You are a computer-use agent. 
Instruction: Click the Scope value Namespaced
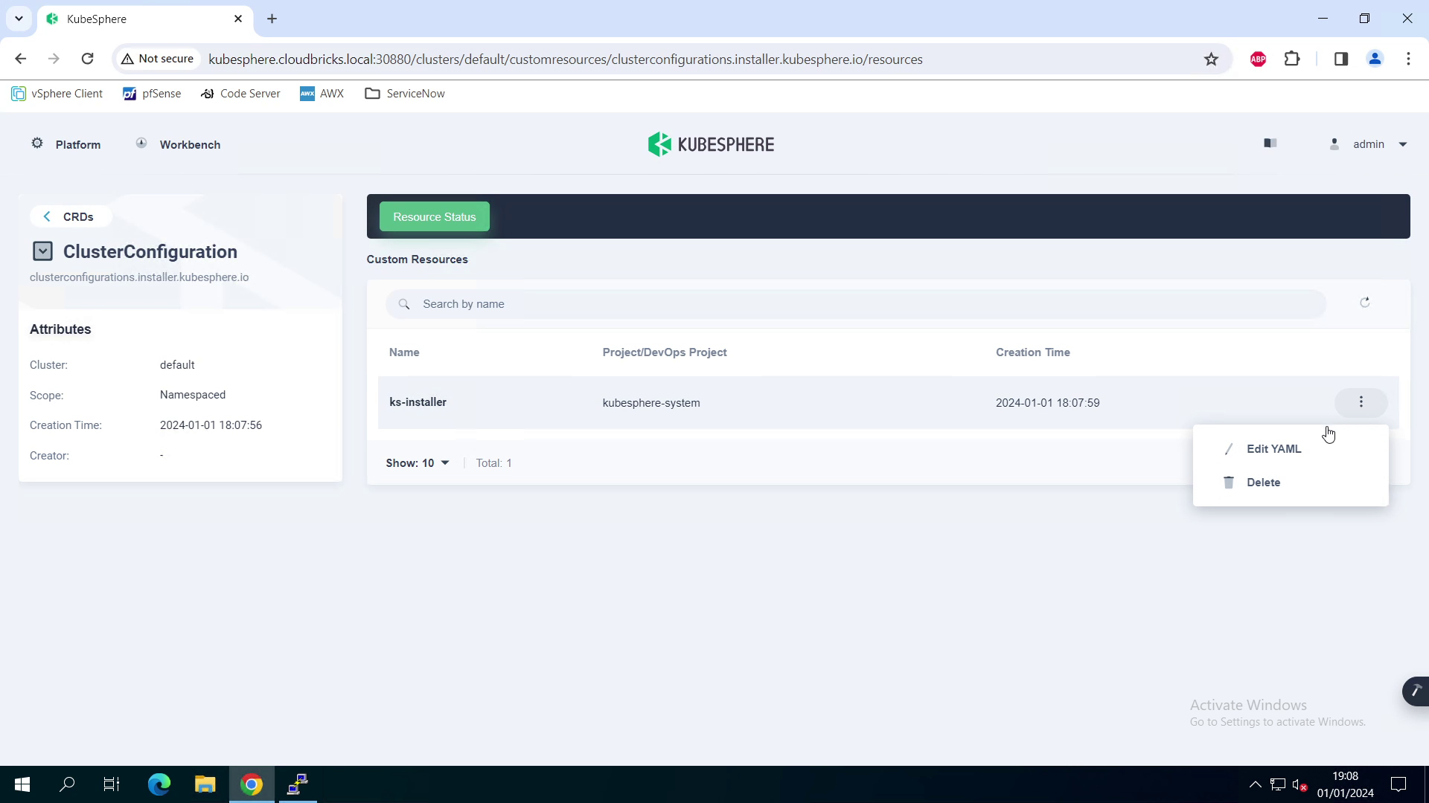point(192,395)
